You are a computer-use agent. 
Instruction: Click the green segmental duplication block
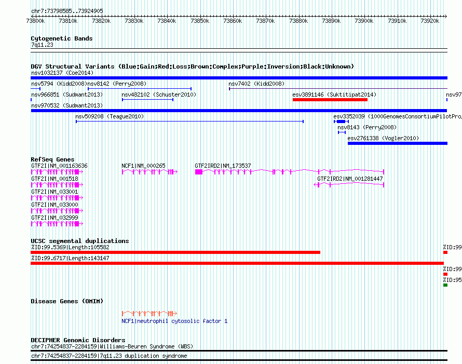445,285
